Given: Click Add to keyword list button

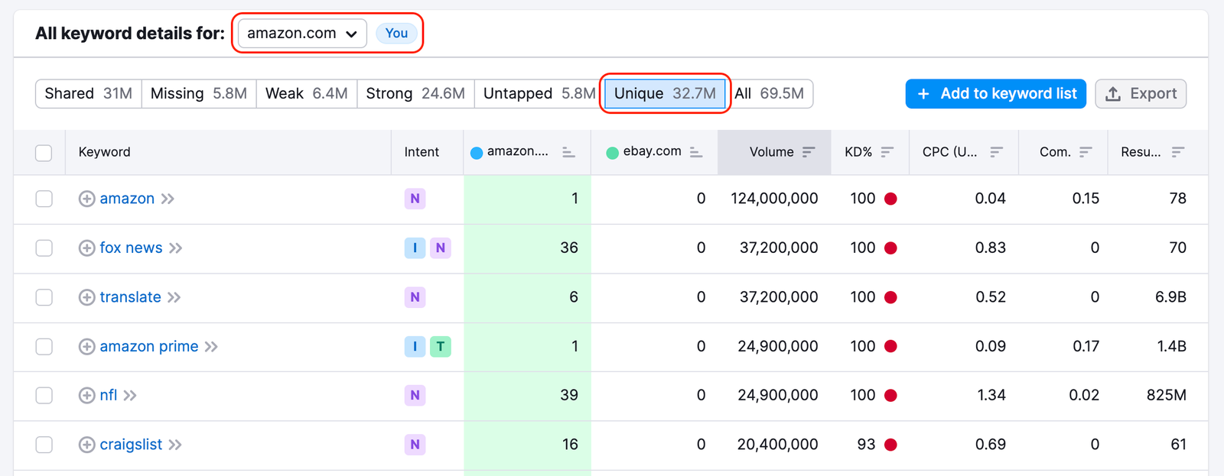Looking at the screenshot, I should [996, 94].
